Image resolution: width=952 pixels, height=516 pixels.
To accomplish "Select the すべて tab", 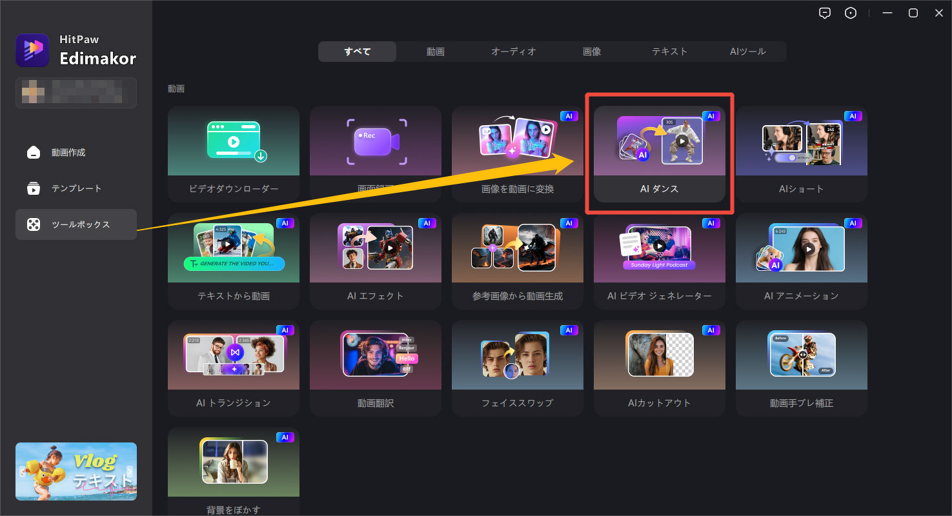I will 358,52.
